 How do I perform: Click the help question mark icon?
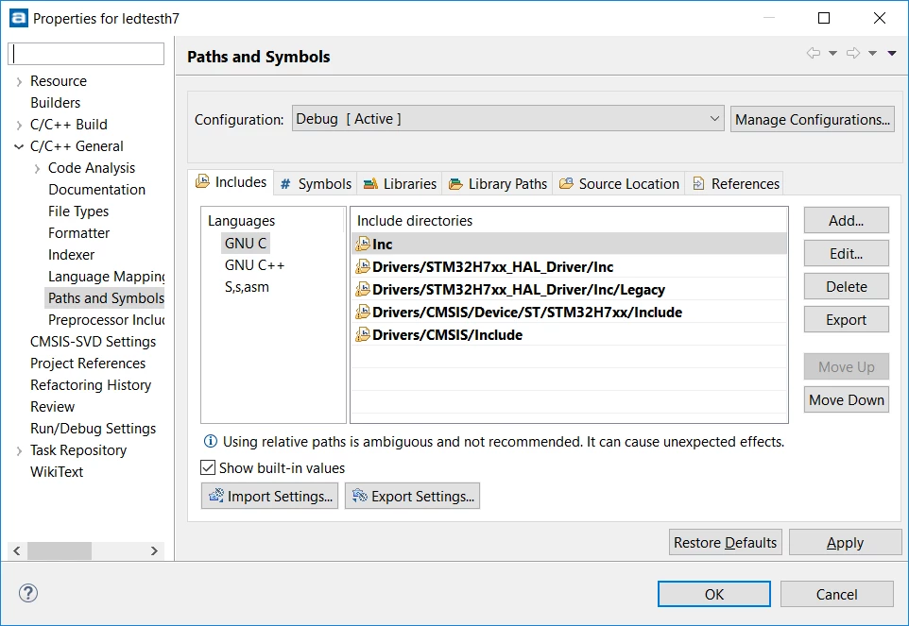click(x=27, y=593)
